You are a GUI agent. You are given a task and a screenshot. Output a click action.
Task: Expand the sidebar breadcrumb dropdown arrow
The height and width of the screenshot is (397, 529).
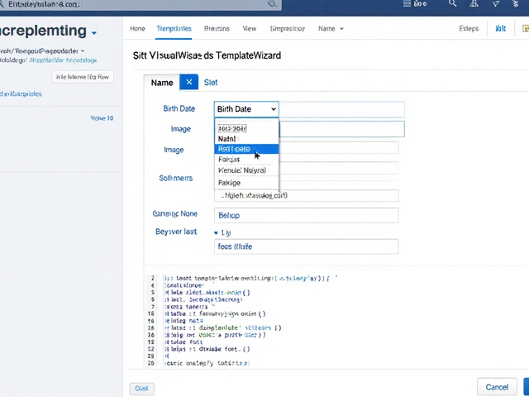tap(83, 51)
